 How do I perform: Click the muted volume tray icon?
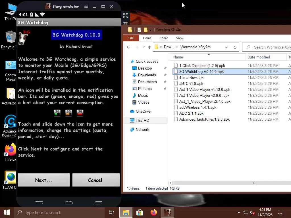coord(252,212)
